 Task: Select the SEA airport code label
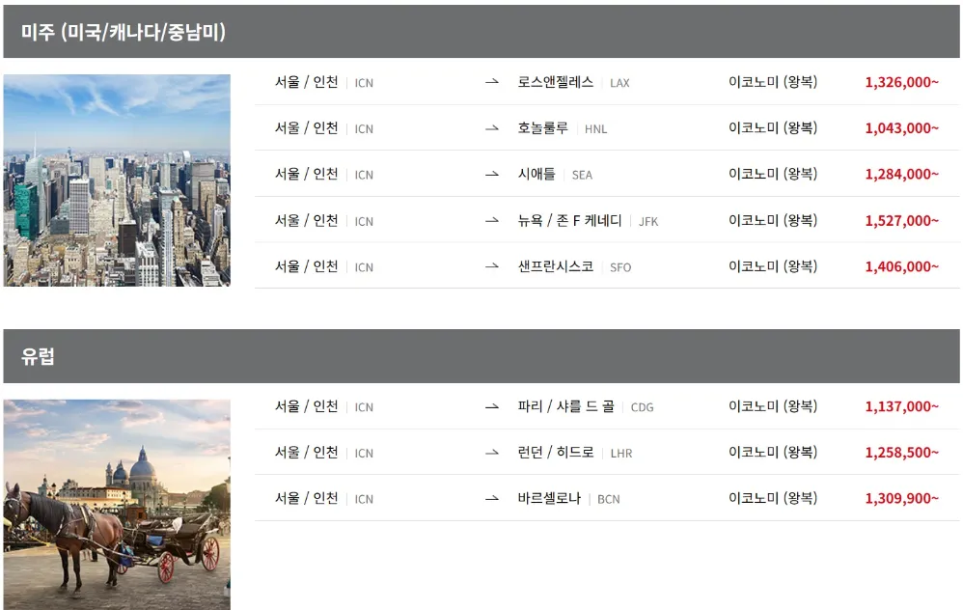click(580, 175)
